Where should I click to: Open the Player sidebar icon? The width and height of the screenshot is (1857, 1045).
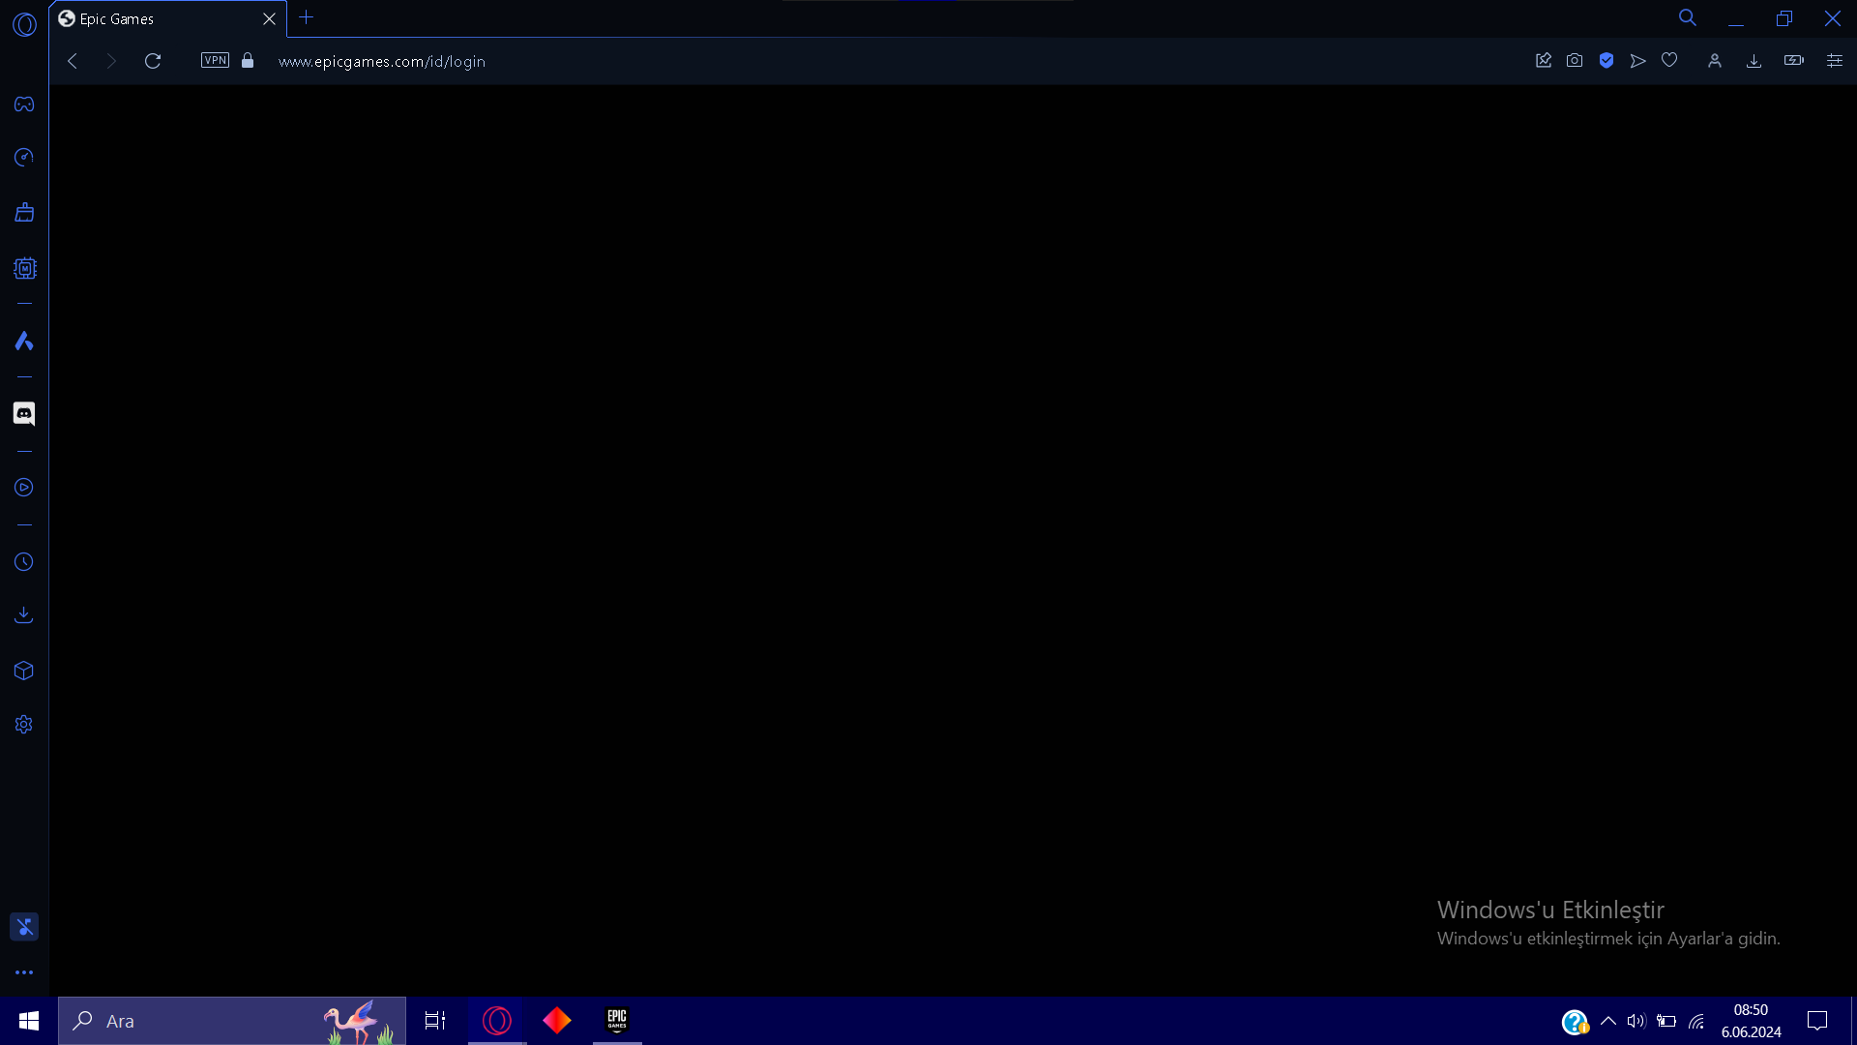coord(24,488)
